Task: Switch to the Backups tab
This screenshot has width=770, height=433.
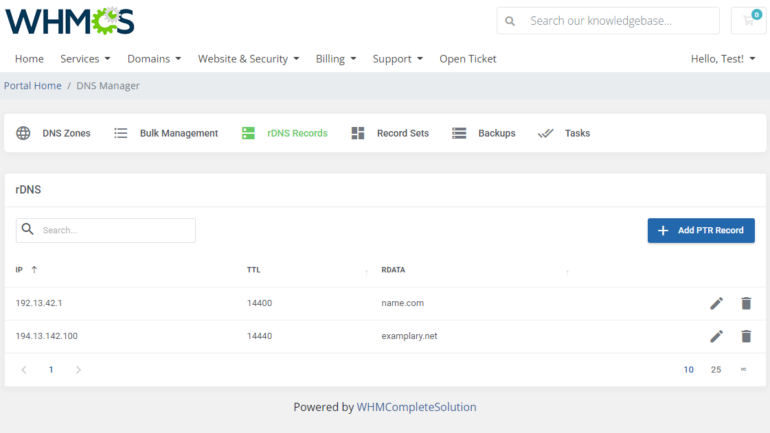Action: 497,133
